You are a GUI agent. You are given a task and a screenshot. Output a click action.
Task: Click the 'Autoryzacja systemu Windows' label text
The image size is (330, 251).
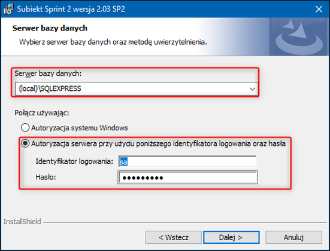tap(79, 128)
